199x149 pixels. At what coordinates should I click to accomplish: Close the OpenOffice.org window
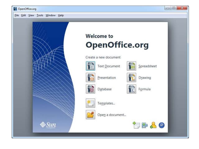click(x=182, y=8)
